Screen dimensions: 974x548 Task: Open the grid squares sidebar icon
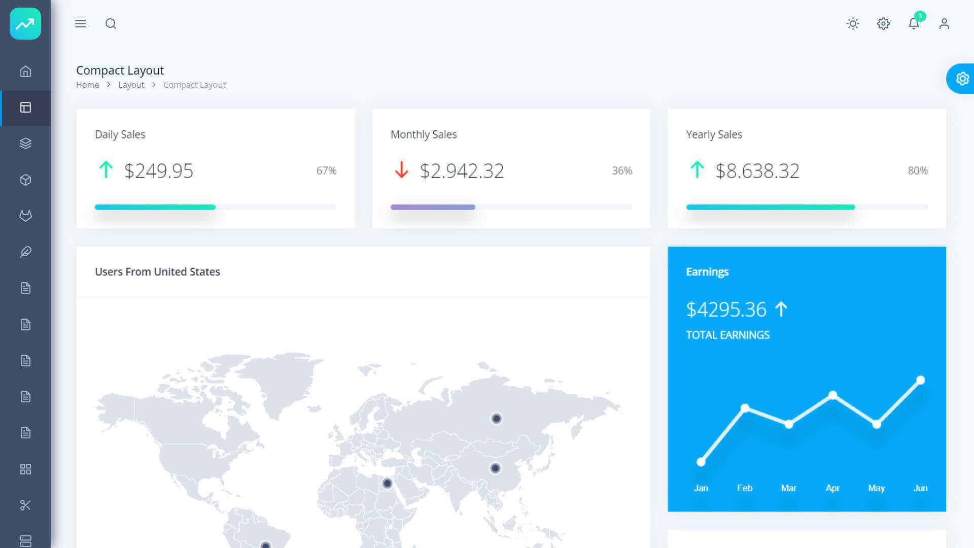click(25, 469)
